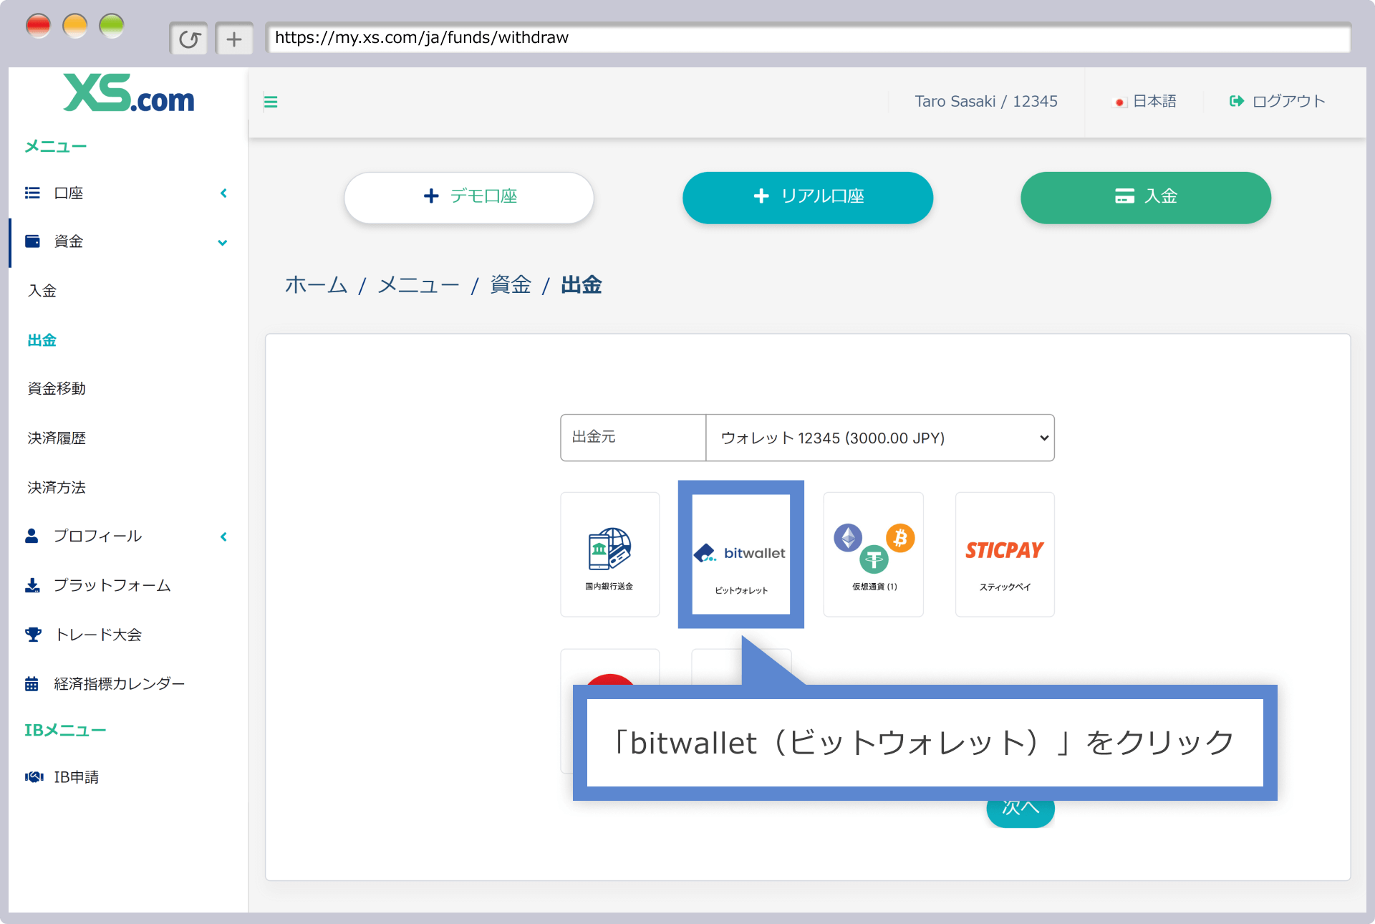Select 仮想通貨 (1) crypto method
Screen dimensions: 1375x924
874,554
